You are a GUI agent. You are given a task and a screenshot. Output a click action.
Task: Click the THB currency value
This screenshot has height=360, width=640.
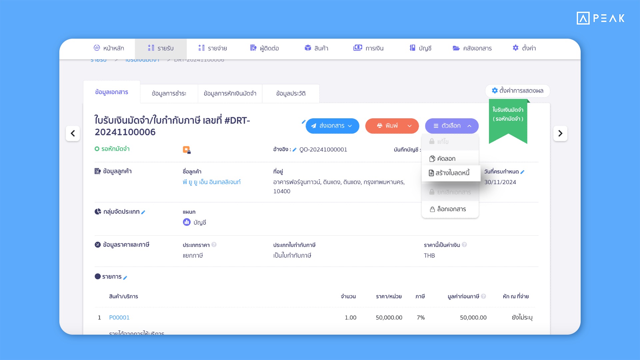click(429, 256)
